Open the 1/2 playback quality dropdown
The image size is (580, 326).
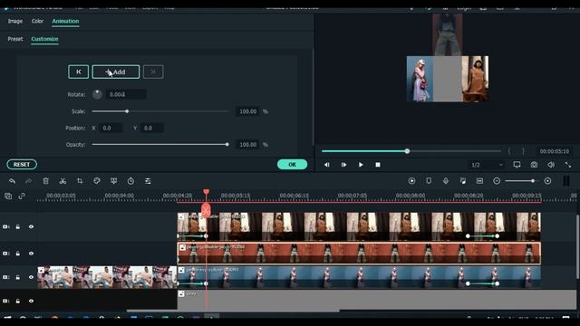pyautogui.click(x=487, y=165)
